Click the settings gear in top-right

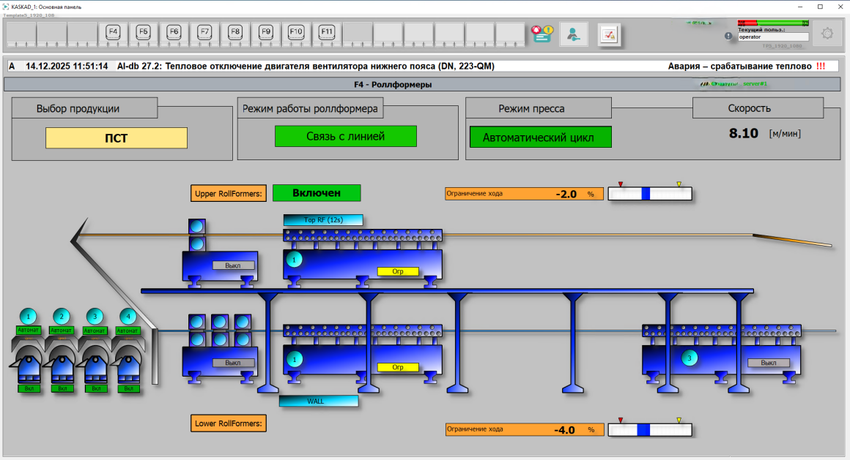(827, 34)
